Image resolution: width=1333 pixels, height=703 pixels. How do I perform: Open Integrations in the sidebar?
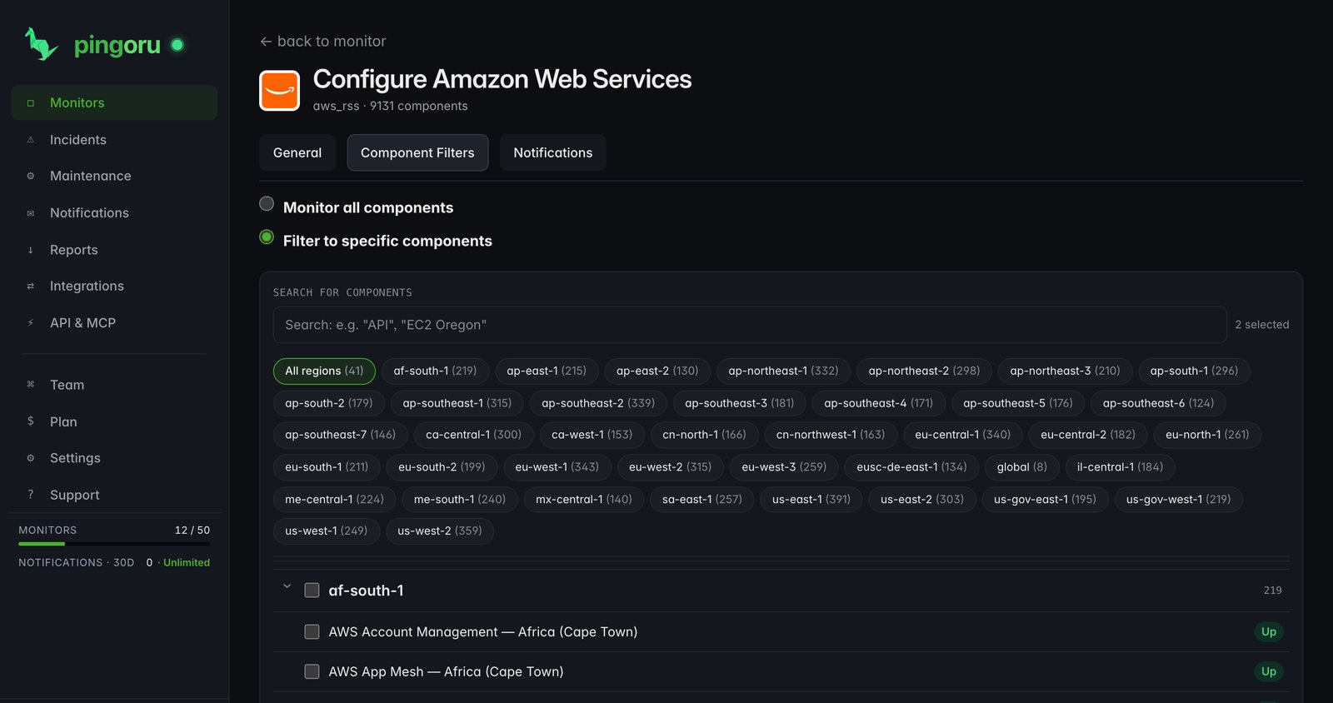(114, 286)
